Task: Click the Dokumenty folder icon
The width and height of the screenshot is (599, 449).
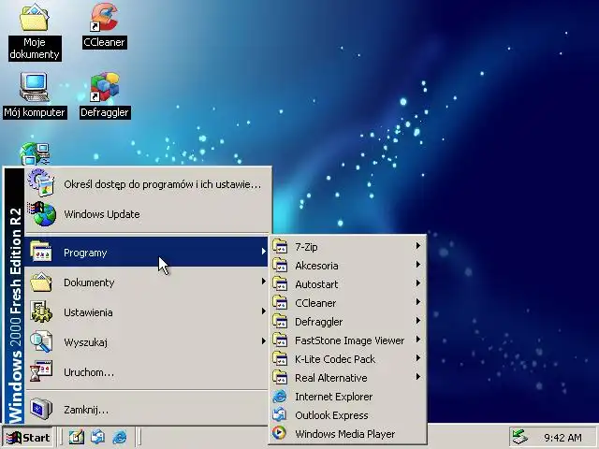Action: coord(41,282)
